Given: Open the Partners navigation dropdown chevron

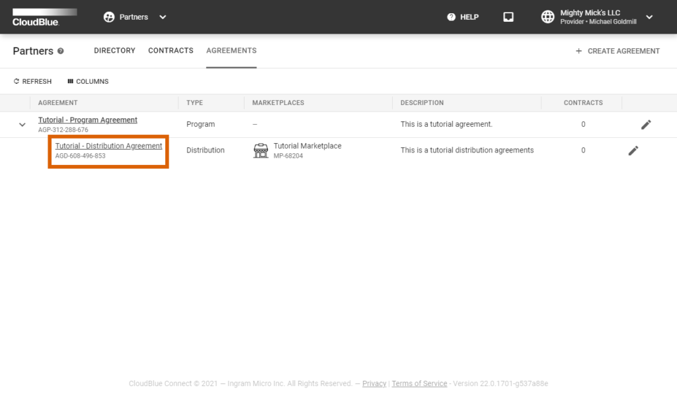Looking at the screenshot, I should pos(163,17).
